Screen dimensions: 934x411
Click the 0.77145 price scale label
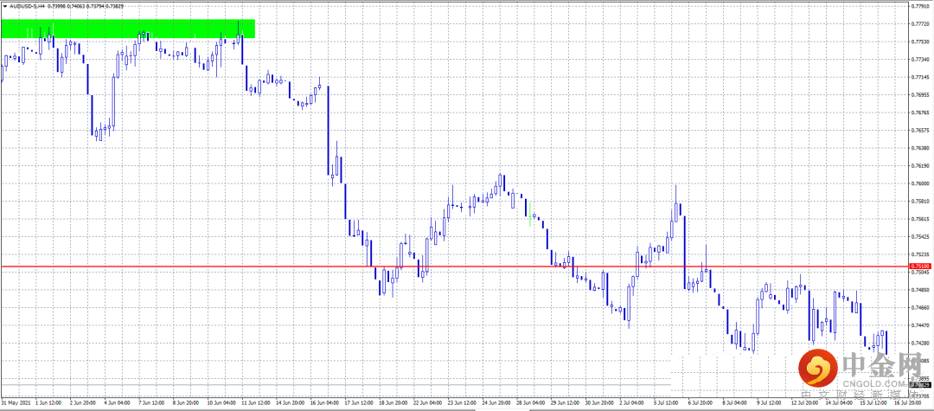pyautogui.click(x=921, y=77)
